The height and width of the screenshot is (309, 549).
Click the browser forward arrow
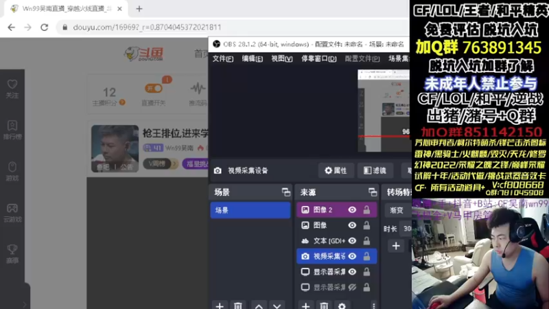[27, 27]
